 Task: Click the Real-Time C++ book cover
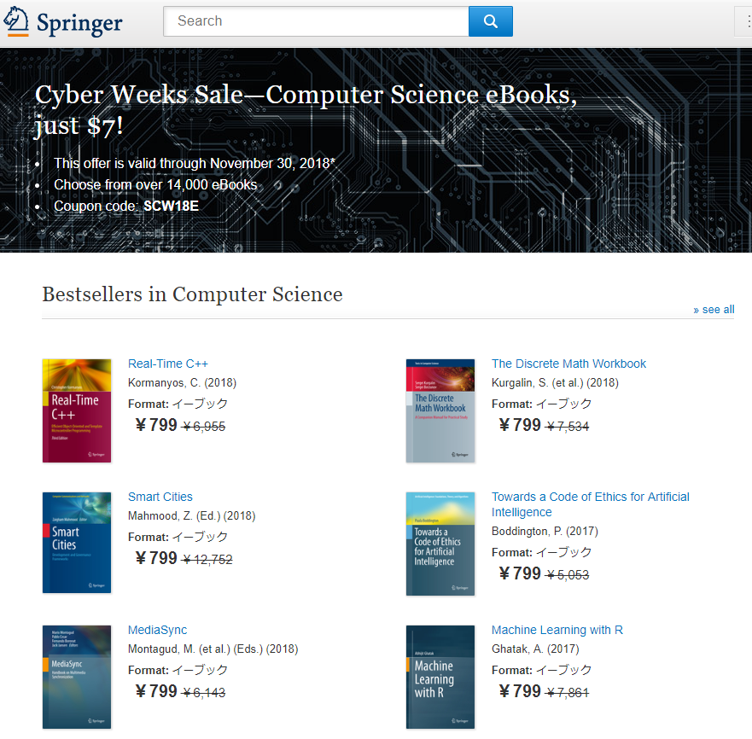click(77, 410)
